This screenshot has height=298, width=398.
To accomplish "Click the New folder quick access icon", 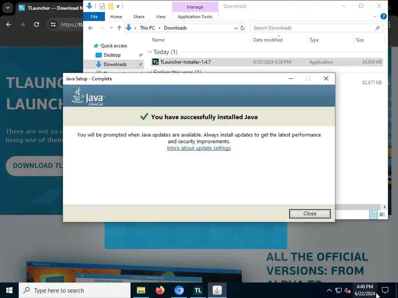I will coord(111,6).
